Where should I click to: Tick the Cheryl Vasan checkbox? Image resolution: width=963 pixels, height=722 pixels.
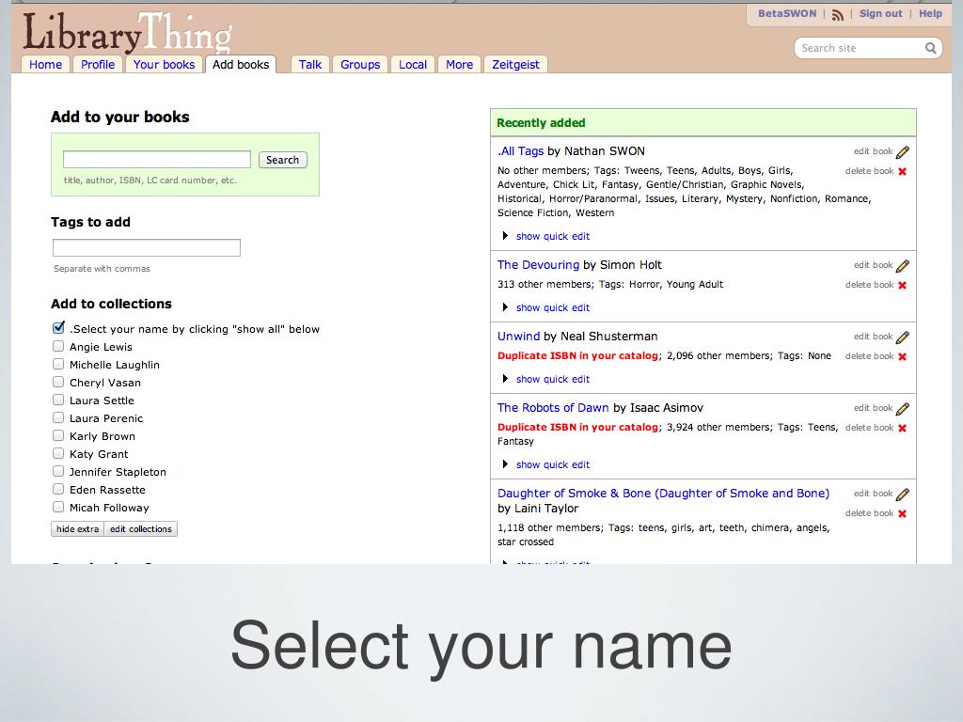pos(58,382)
